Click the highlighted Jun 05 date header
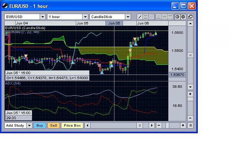Screen dimensions: 231x144 114,23
